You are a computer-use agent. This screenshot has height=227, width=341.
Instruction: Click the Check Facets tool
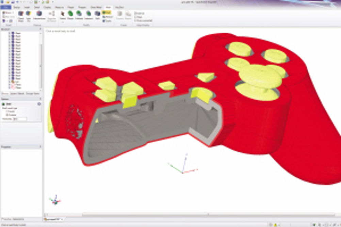click(21, 16)
